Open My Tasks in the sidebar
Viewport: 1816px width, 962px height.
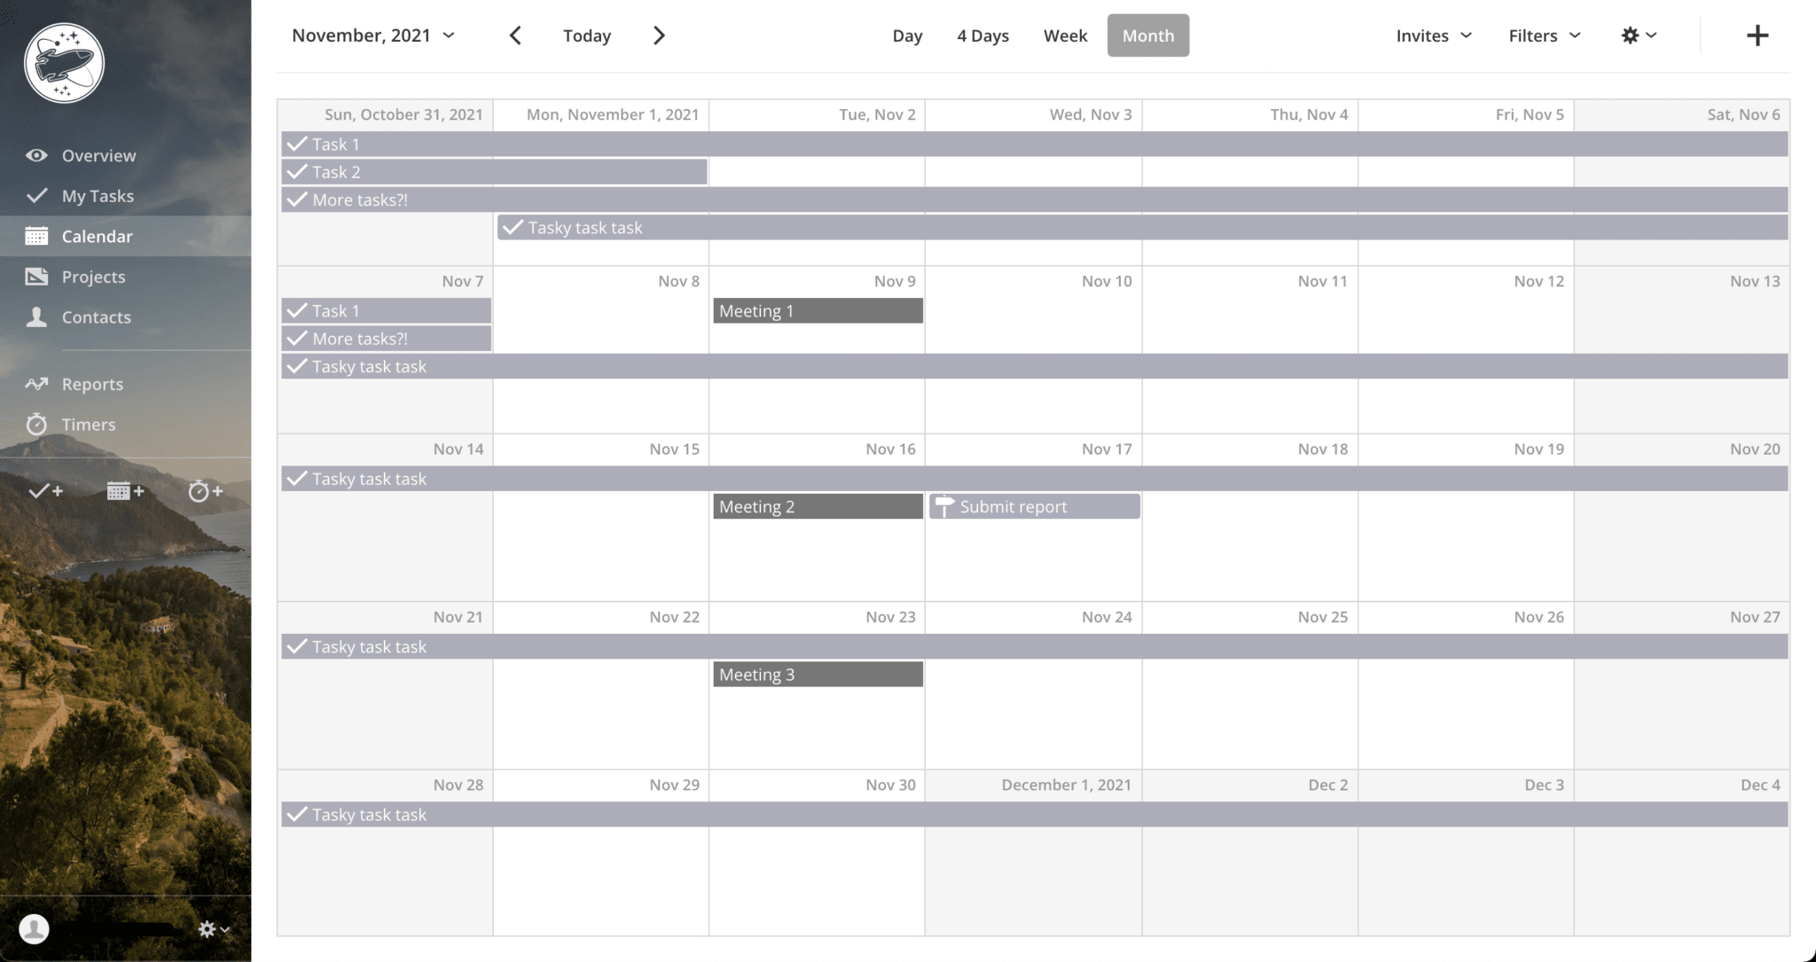coord(98,196)
